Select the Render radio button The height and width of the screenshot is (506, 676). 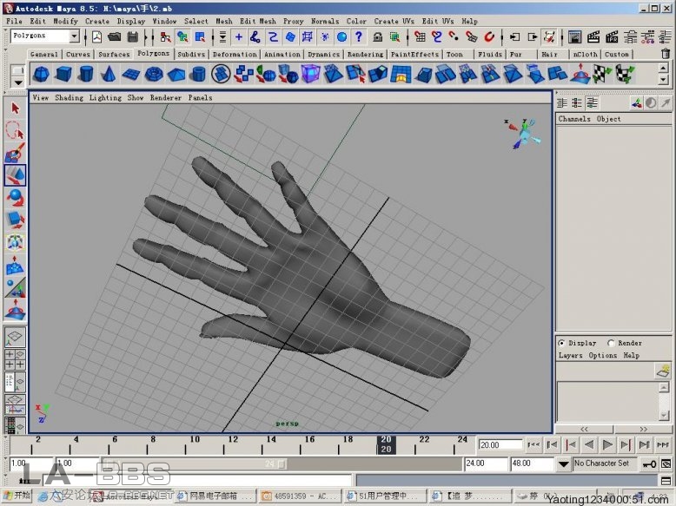(x=611, y=343)
